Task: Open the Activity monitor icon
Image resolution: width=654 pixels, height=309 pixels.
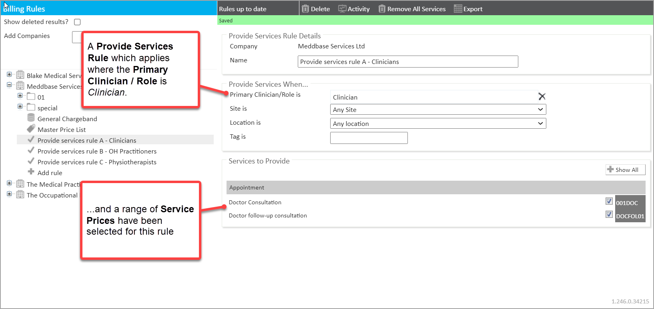Action: [342, 9]
